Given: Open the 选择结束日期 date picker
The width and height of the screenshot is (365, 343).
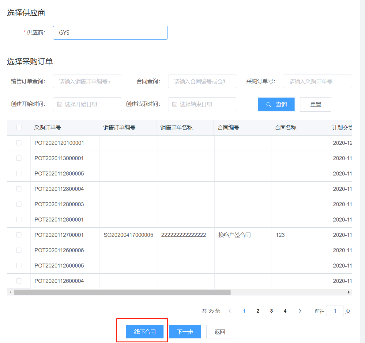Looking at the screenshot, I should click(203, 104).
